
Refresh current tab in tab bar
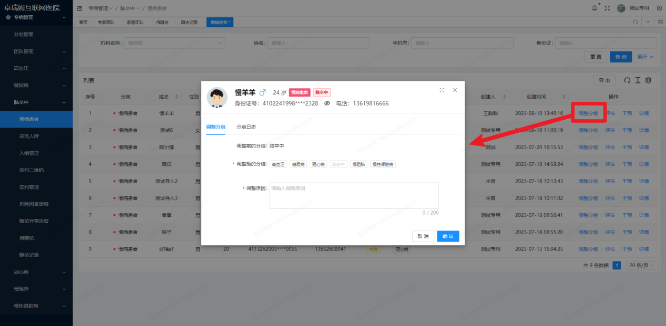coord(636,22)
